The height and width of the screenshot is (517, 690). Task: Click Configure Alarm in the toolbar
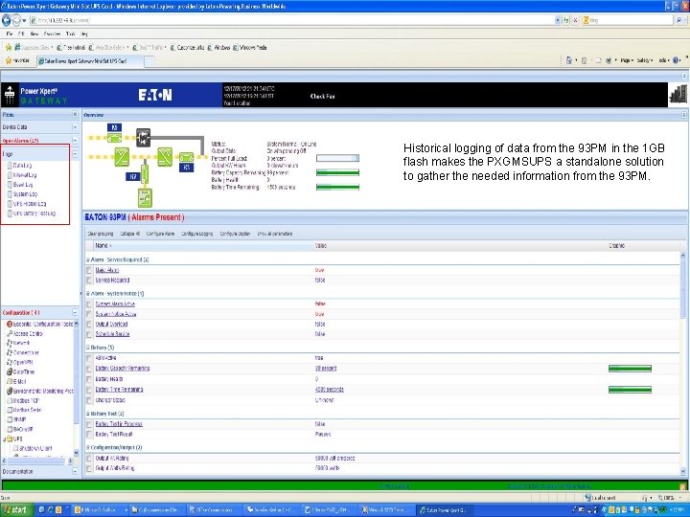tap(161, 234)
